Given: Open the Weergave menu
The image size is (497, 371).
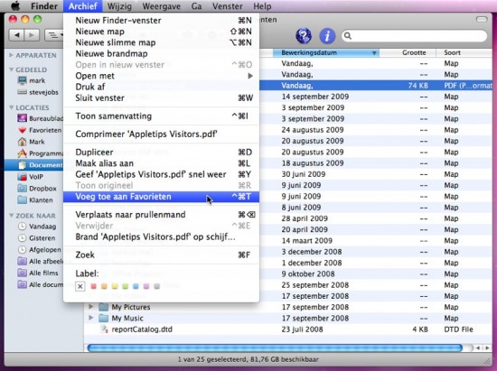Looking at the screenshot, I should click(162, 6).
